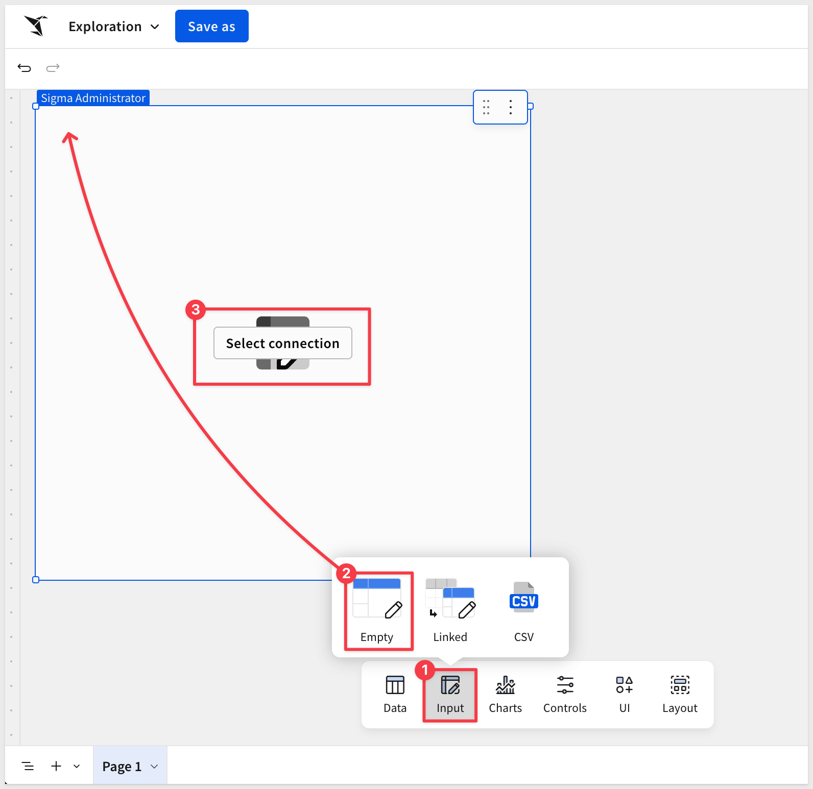Viewport: 813px width, 789px height.
Task: Open the Data element menu
Action: click(x=395, y=694)
